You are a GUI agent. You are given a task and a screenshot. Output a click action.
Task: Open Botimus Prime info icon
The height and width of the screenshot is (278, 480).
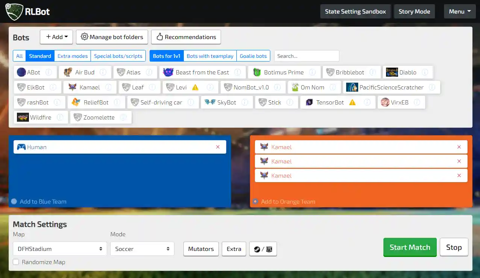click(312, 72)
